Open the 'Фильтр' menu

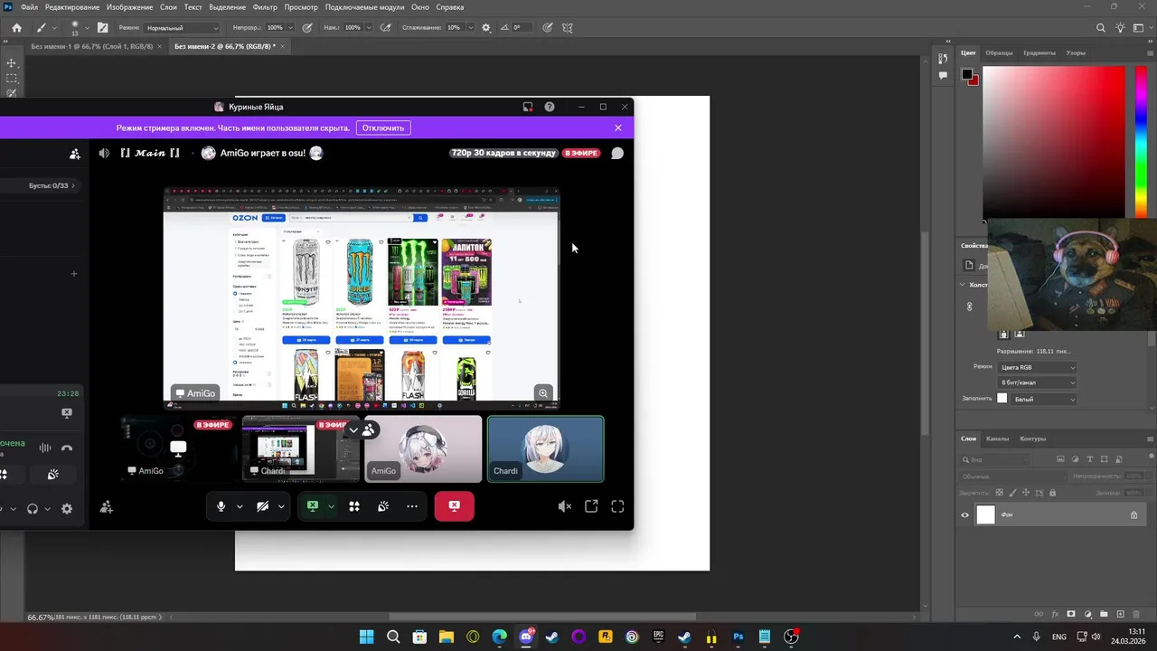click(265, 7)
